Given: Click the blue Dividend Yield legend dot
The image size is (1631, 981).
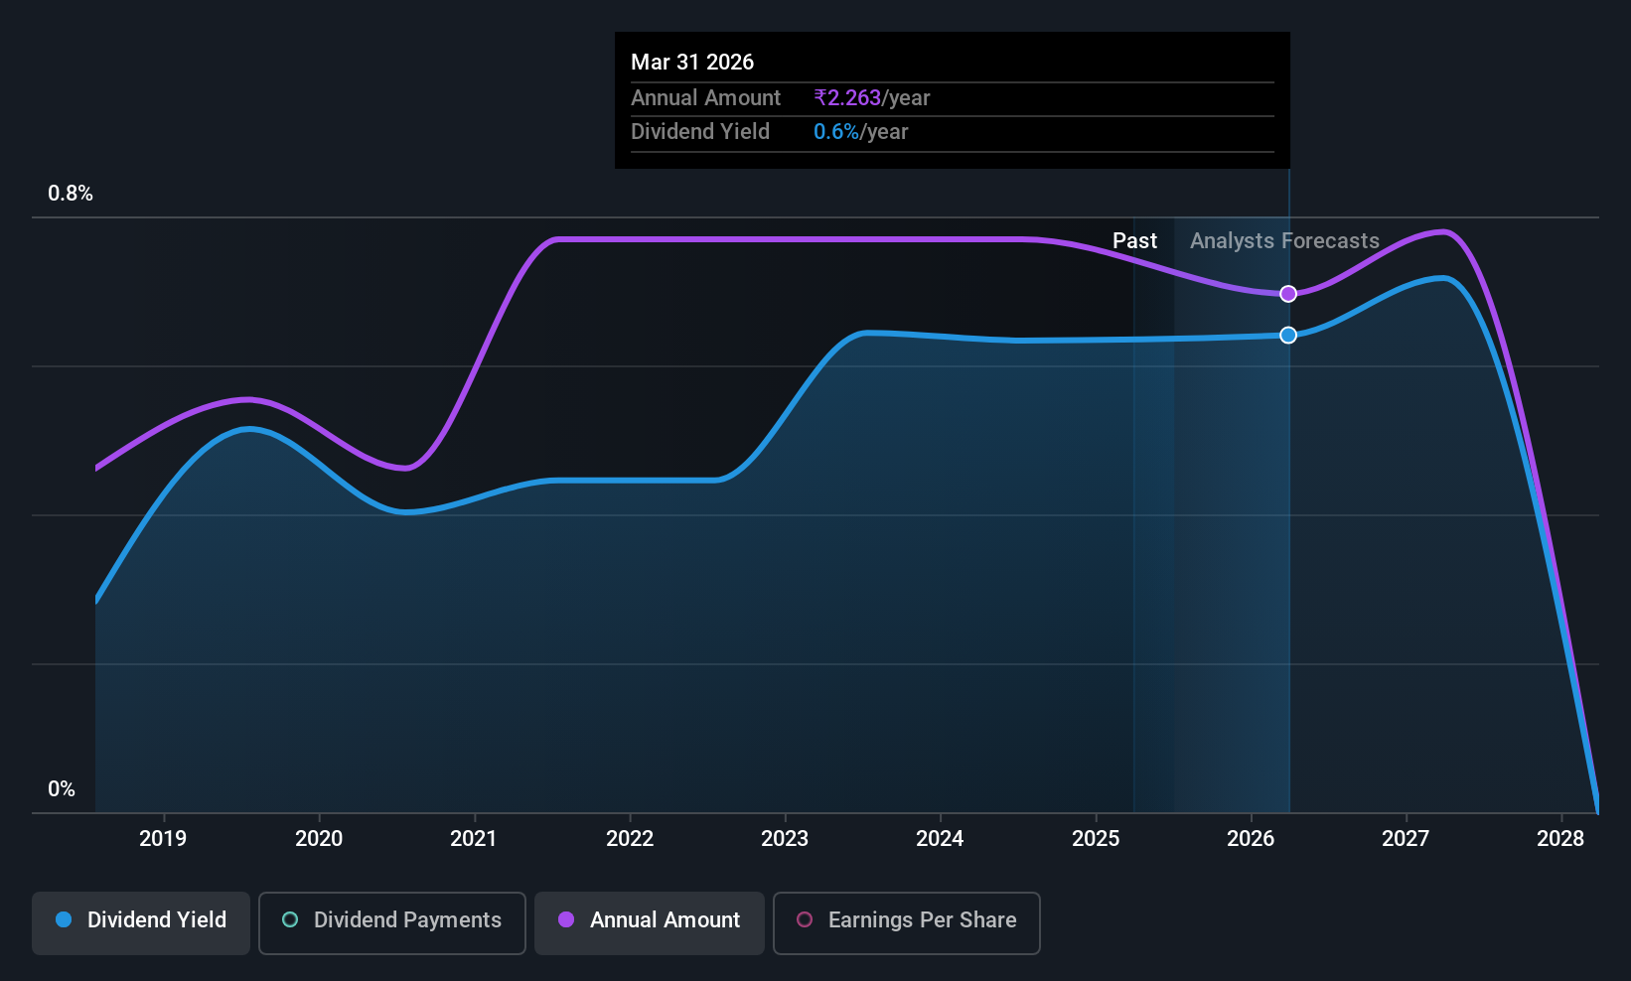Looking at the screenshot, I should [x=64, y=919].
